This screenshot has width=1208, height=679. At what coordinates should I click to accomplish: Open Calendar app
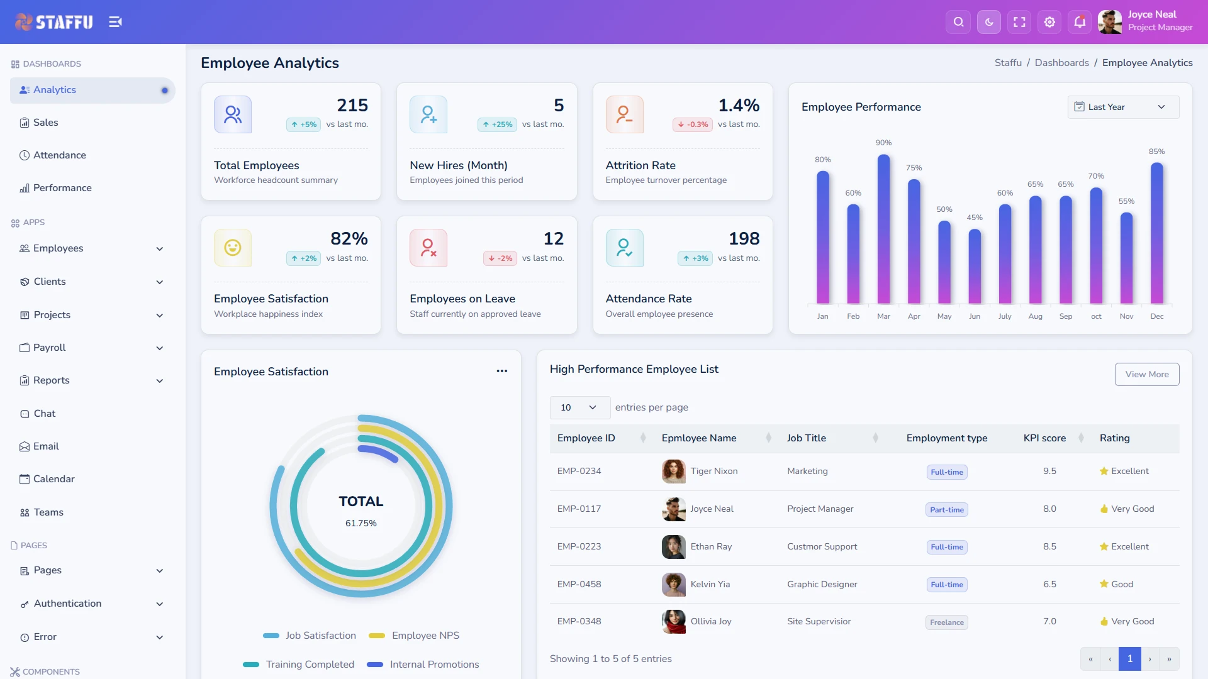[92, 479]
